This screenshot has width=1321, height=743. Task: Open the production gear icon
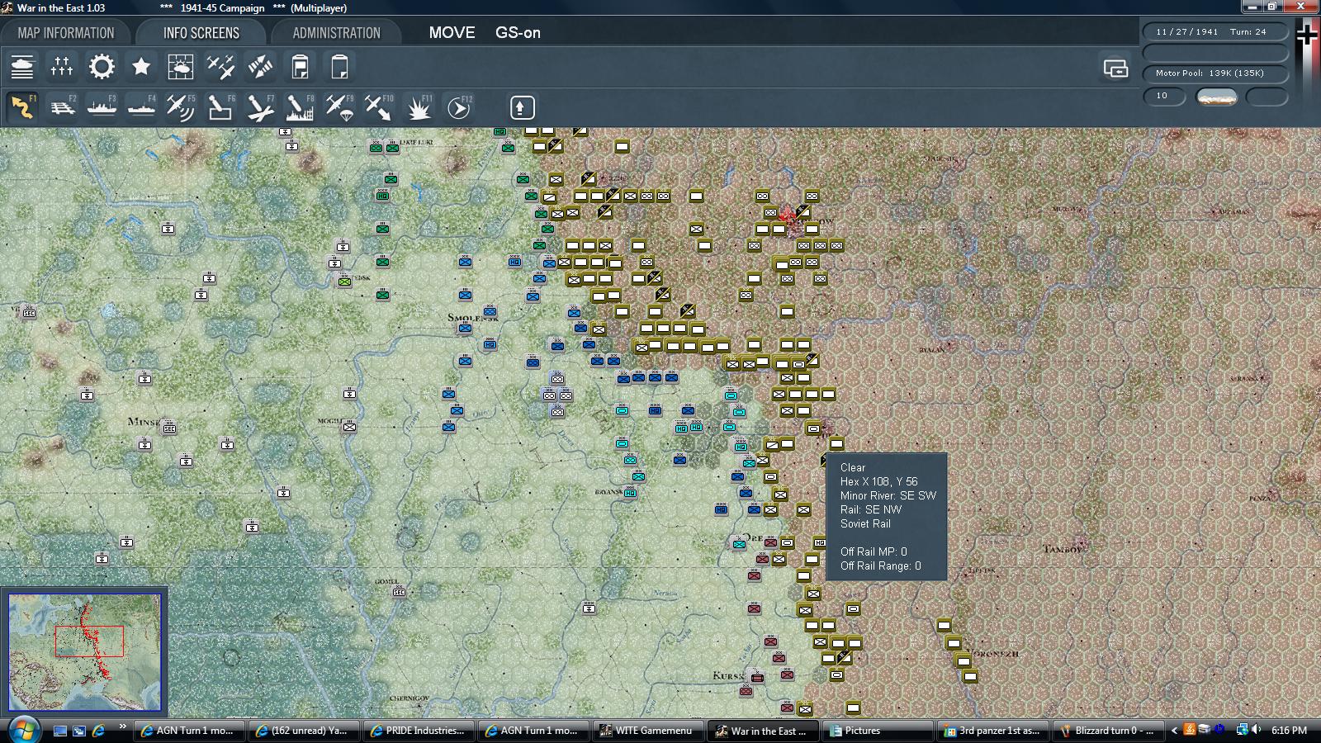(102, 67)
